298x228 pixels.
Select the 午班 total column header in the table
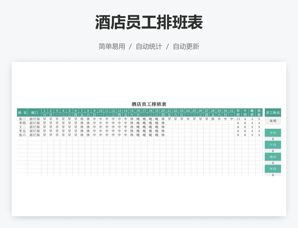pos(245,113)
